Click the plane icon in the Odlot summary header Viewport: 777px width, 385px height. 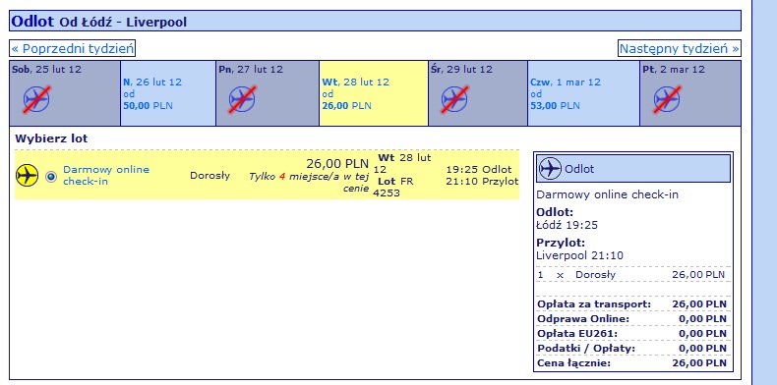click(550, 169)
